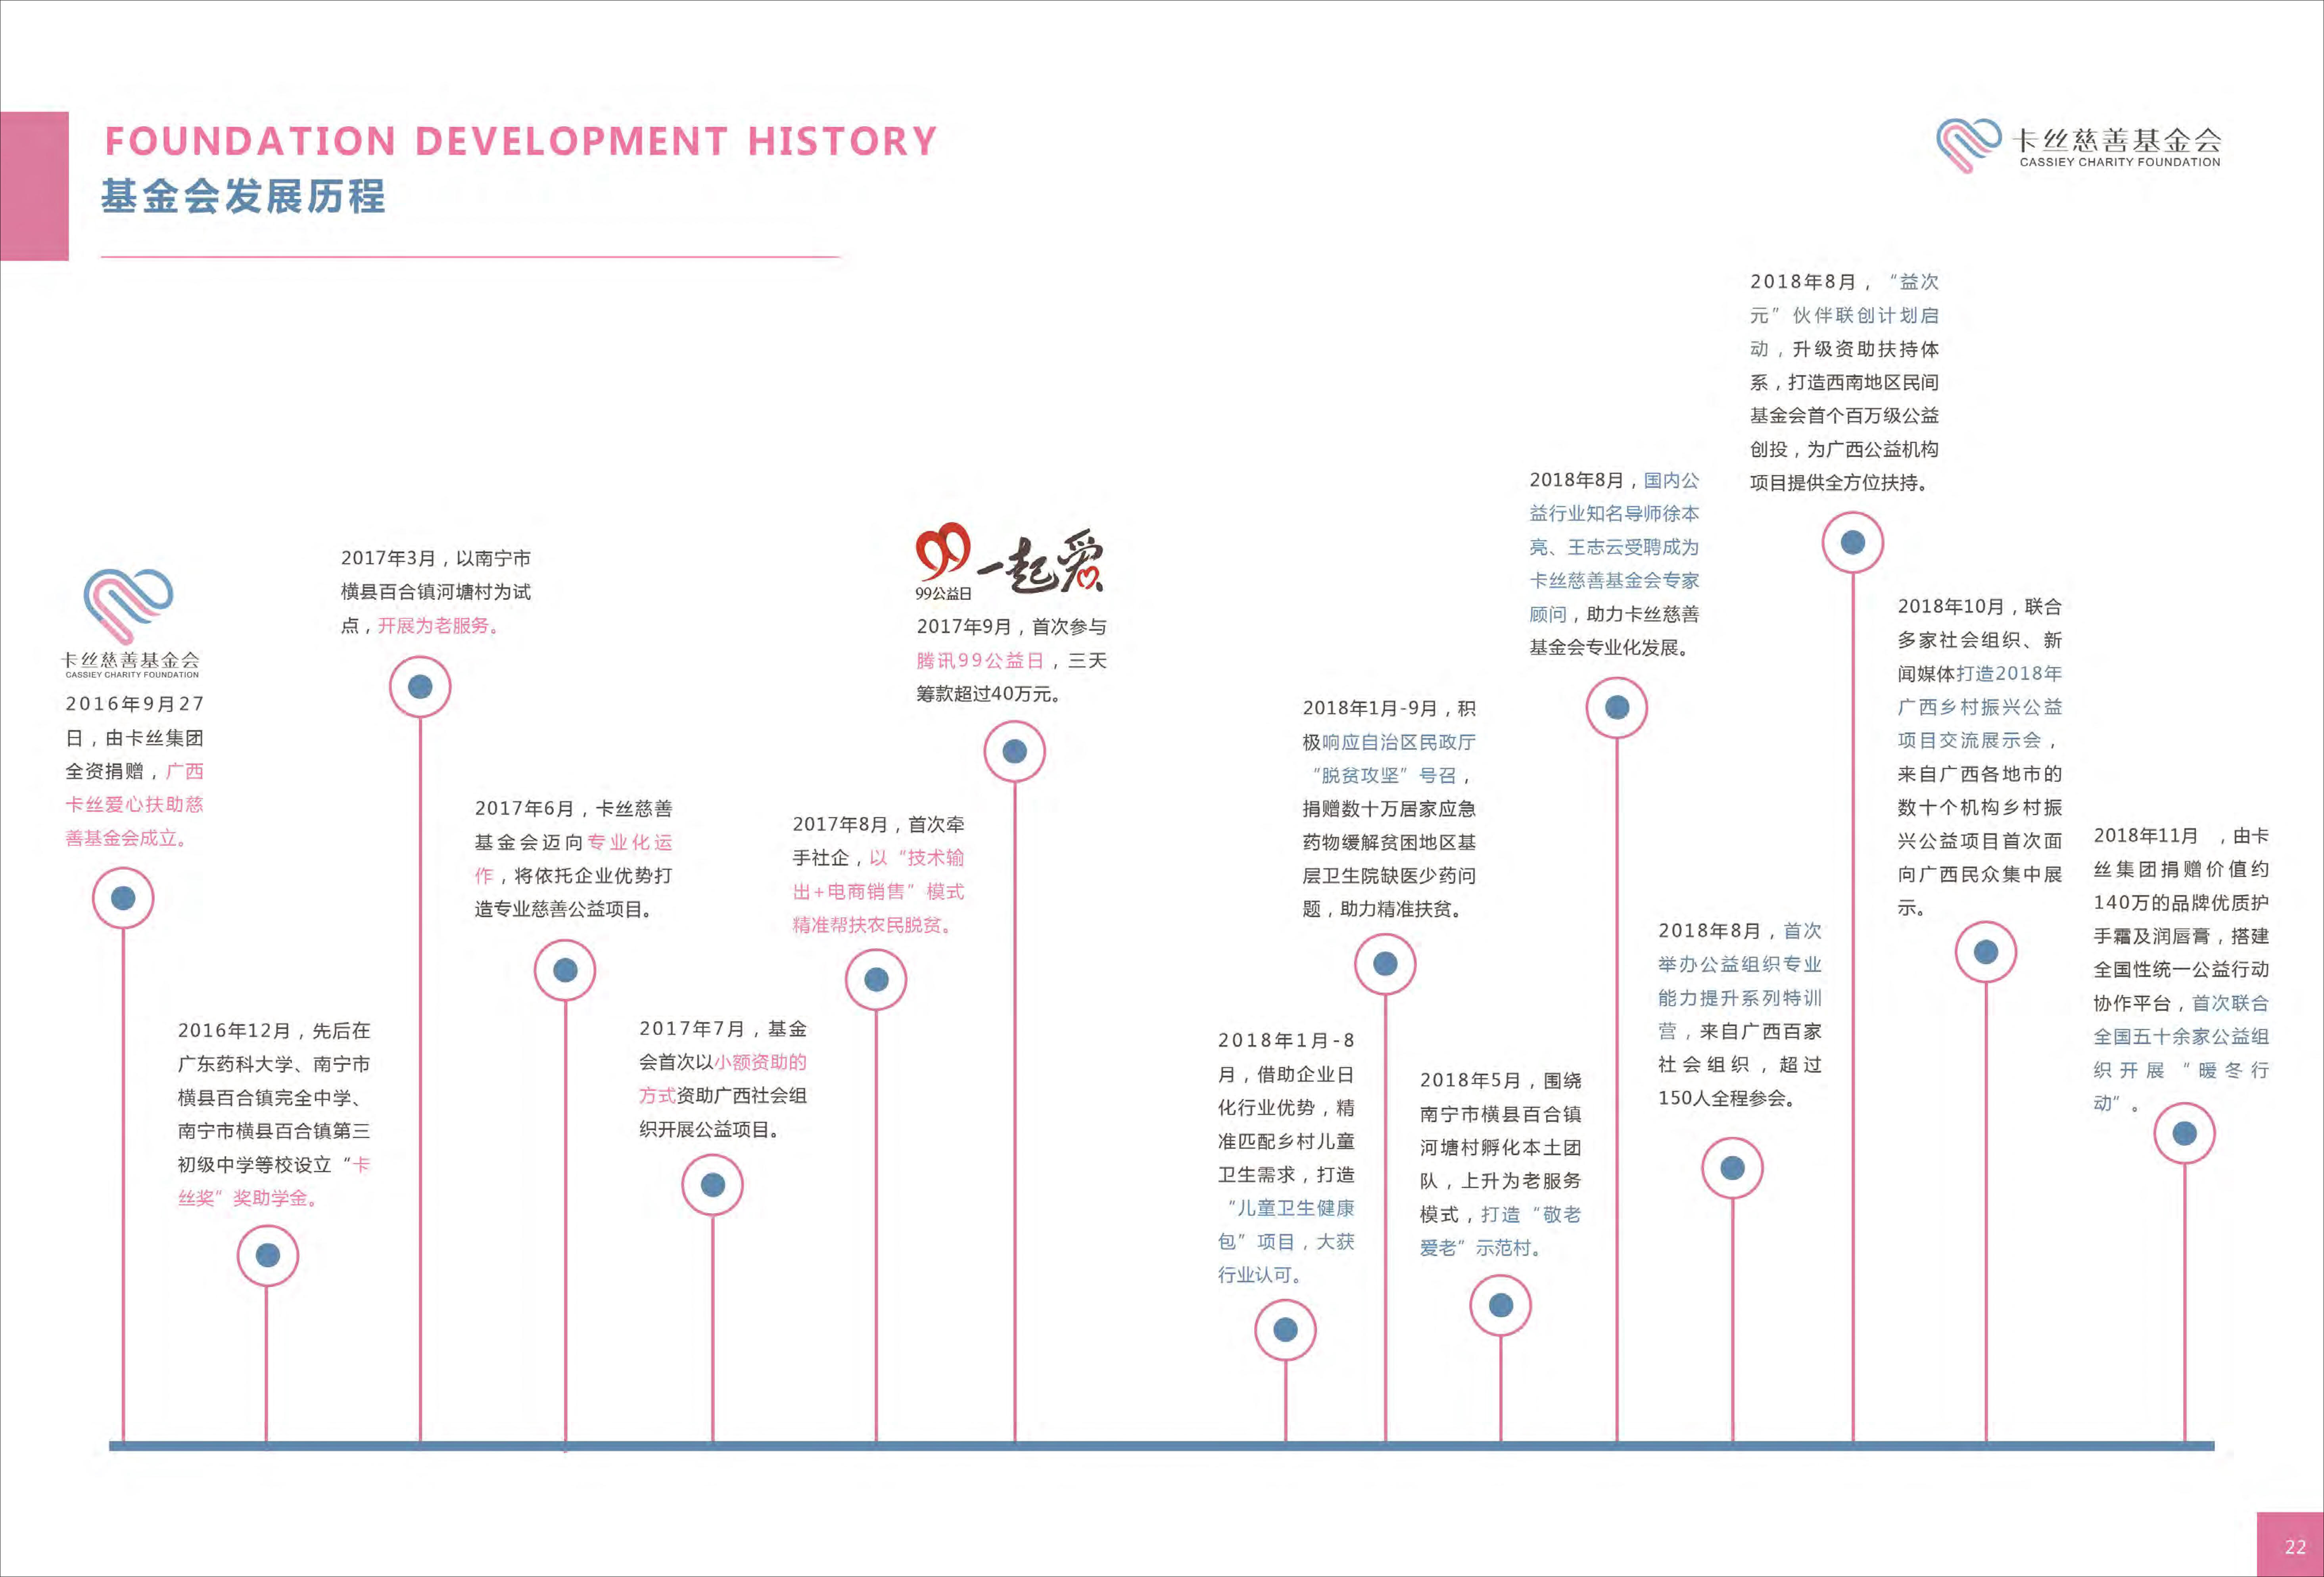Select the marker under 徐本亮、王志云 advisor entry
The width and height of the screenshot is (2324, 1577).
coord(1617,708)
